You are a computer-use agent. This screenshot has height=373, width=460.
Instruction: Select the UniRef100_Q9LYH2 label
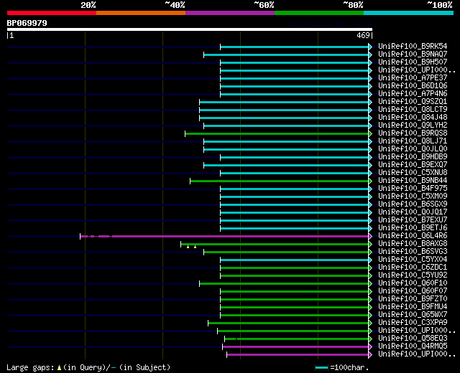click(x=413, y=126)
